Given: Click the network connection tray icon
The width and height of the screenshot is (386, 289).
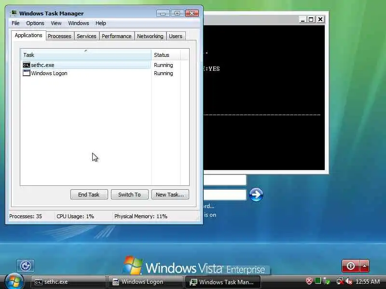Looking at the screenshot, I should [340, 281].
